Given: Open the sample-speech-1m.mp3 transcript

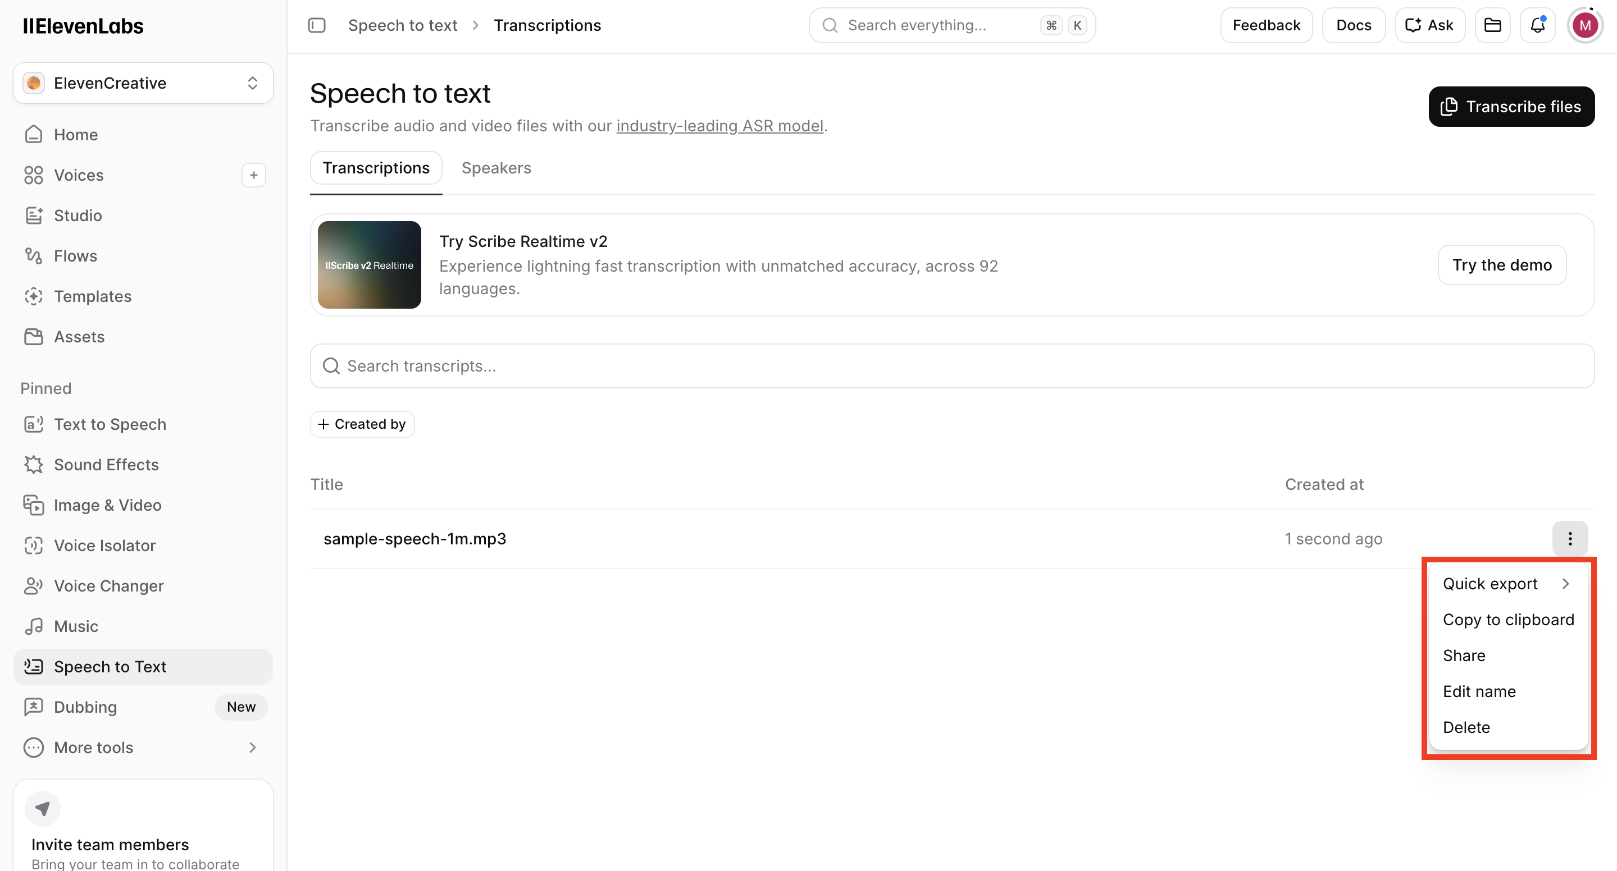Looking at the screenshot, I should click(x=415, y=539).
